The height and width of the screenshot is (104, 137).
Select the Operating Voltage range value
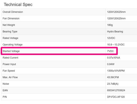[x=116, y=45]
